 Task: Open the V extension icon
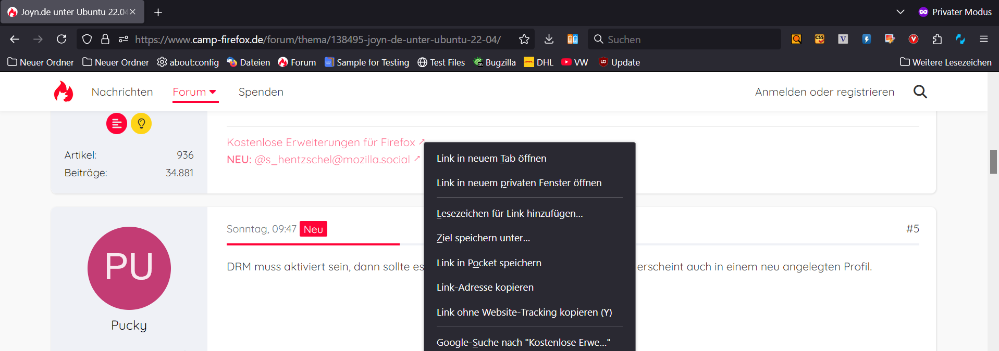843,39
